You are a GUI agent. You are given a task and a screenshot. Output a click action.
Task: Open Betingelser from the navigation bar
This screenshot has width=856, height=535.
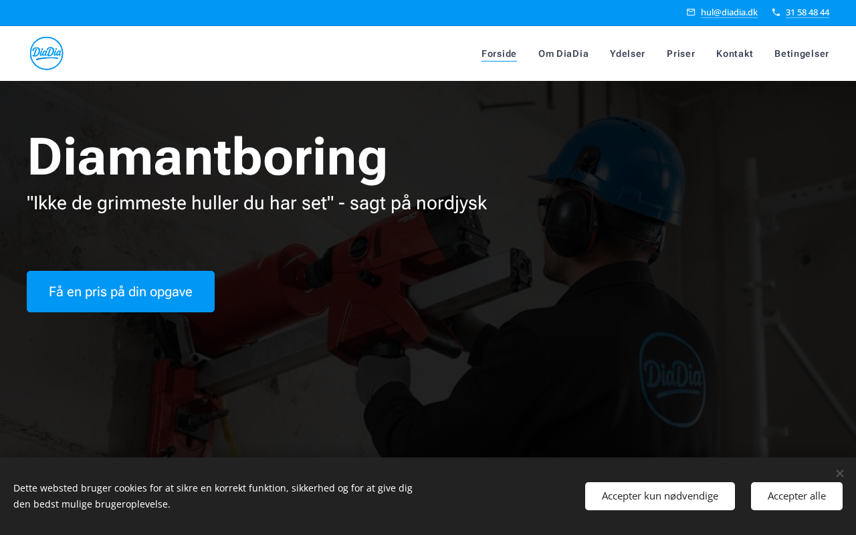click(x=802, y=53)
